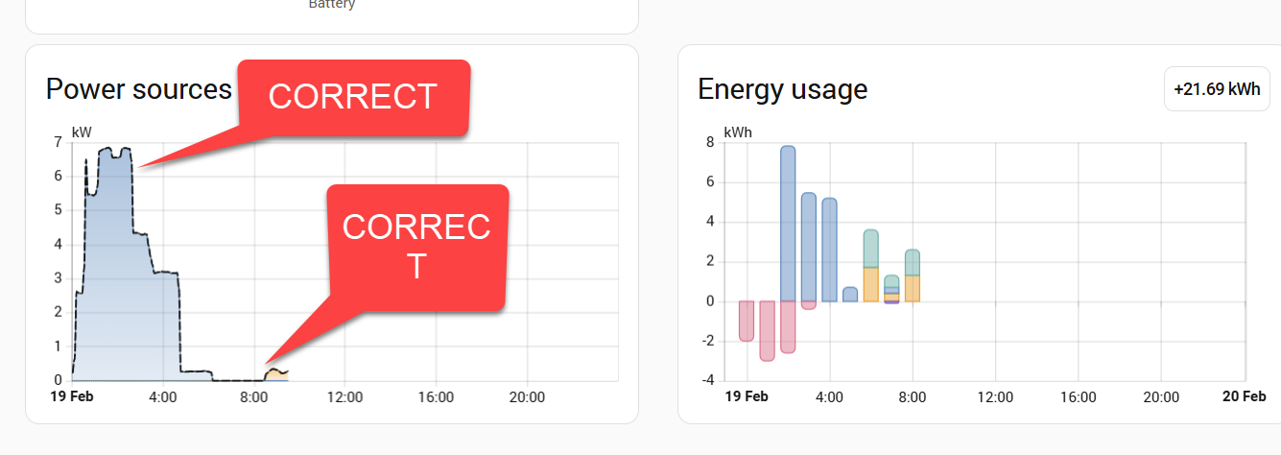Click the lower two-line CORRECT callout
The width and height of the screenshot is (1281, 455).
click(416, 246)
